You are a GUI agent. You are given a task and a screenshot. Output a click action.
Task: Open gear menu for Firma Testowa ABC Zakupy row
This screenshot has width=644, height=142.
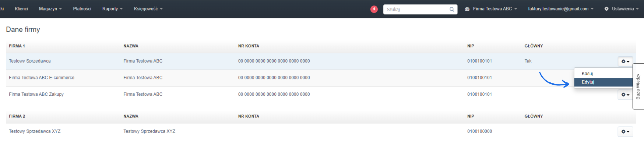click(x=625, y=95)
